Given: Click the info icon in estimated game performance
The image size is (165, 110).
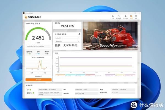Looking at the screenshot, I should [x=79, y=34].
